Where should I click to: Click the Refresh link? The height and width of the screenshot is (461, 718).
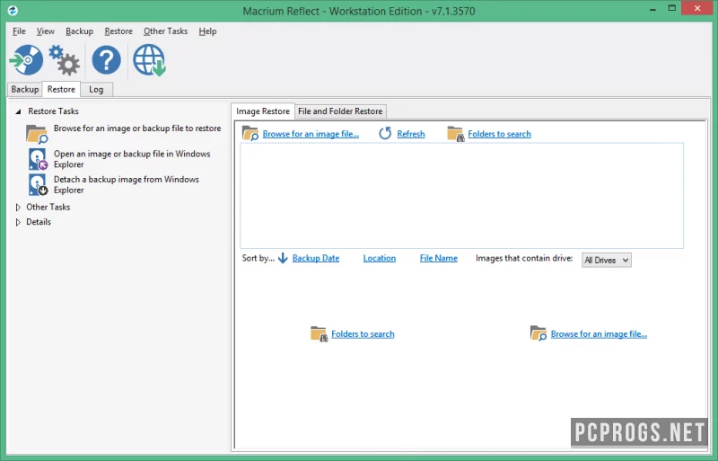pos(411,134)
